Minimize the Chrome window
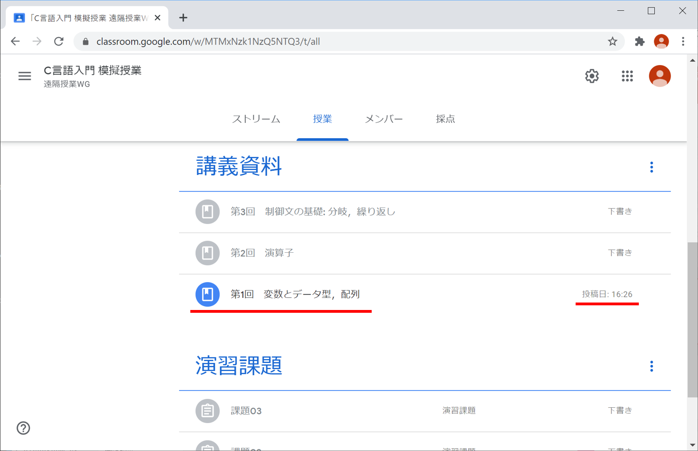 tap(621, 11)
